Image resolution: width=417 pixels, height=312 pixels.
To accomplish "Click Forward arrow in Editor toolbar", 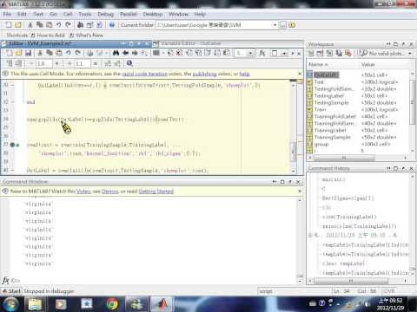I will tap(135, 53).
